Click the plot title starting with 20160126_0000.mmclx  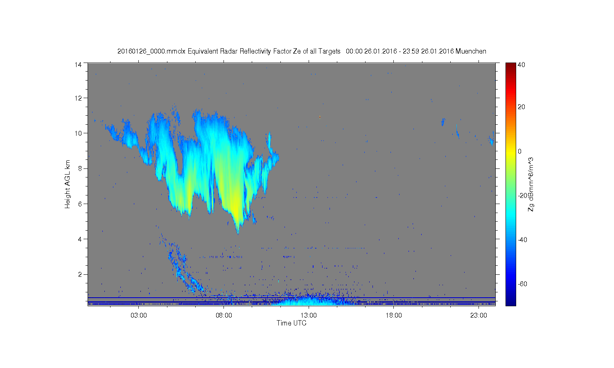[302, 51]
